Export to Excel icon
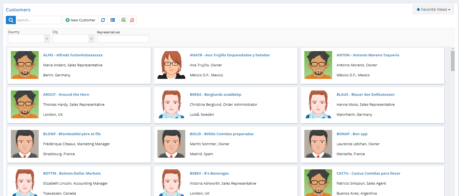 point(124,20)
